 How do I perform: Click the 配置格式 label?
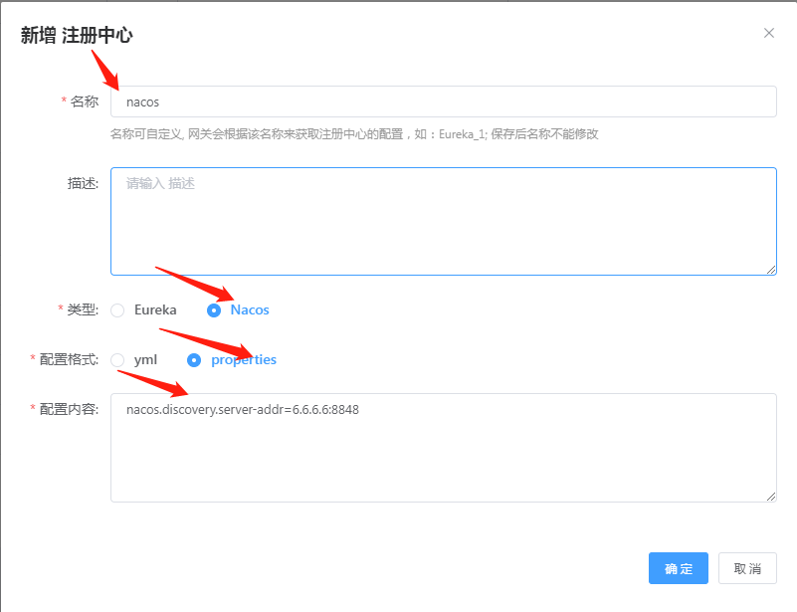click(69, 359)
